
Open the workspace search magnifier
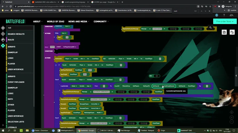coord(210,28)
